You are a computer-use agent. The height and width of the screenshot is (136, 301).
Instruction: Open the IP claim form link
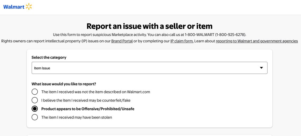[x=182, y=41]
